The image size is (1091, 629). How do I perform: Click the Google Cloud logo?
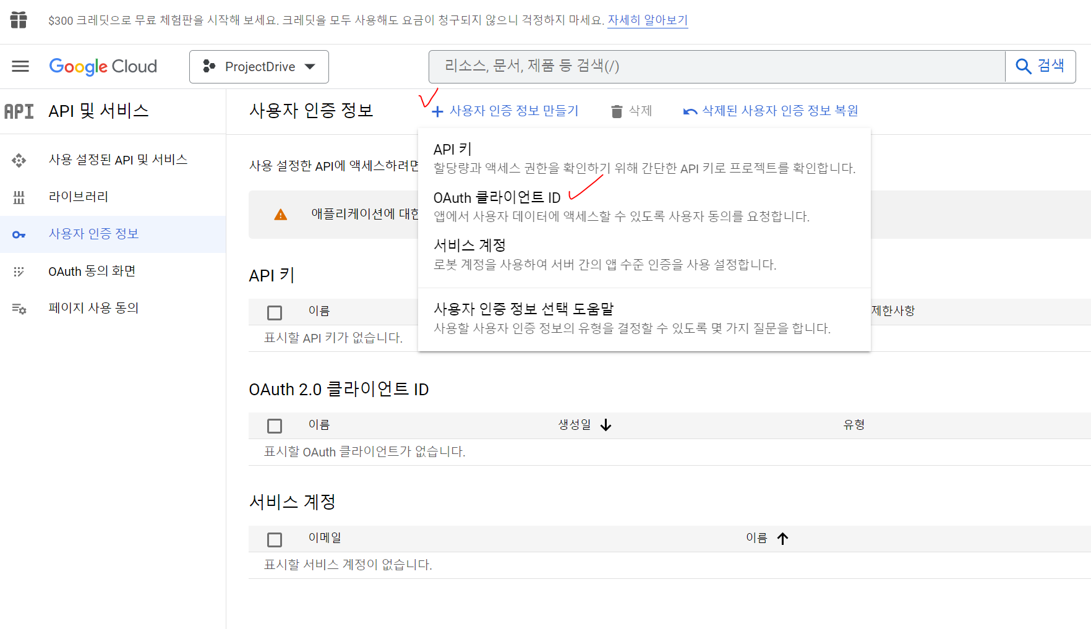(103, 66)
